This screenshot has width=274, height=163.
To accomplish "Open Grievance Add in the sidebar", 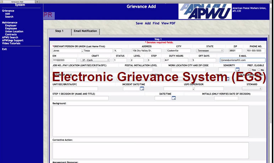I will click(x=7, y=14).
